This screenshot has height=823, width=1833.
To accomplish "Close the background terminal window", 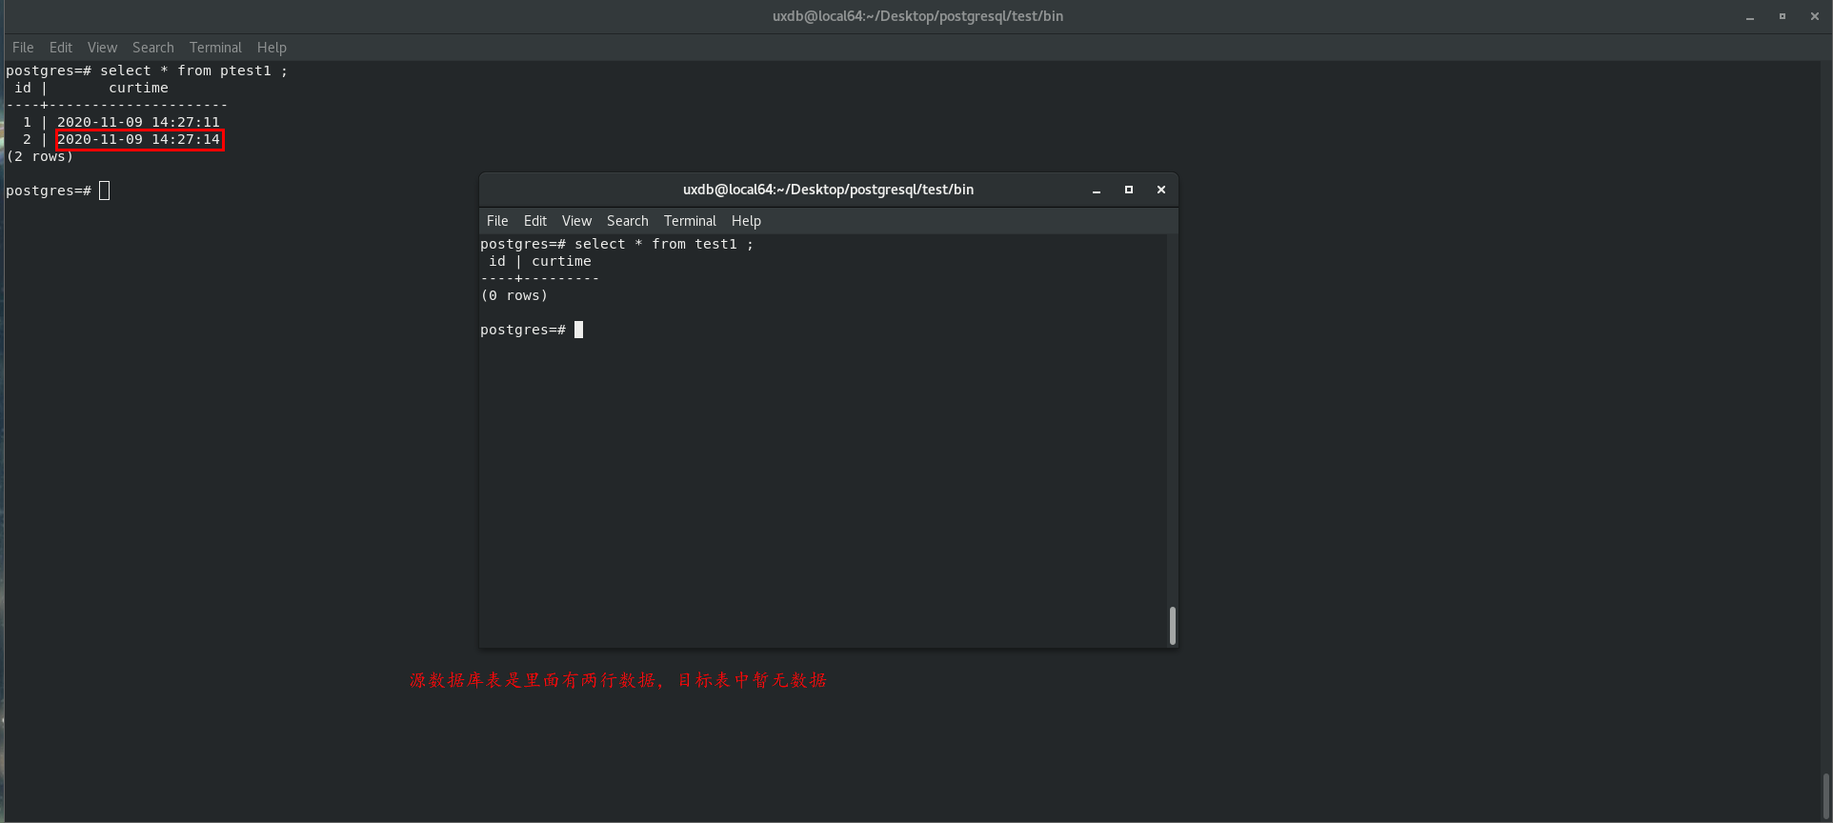I will point(1815,16).
